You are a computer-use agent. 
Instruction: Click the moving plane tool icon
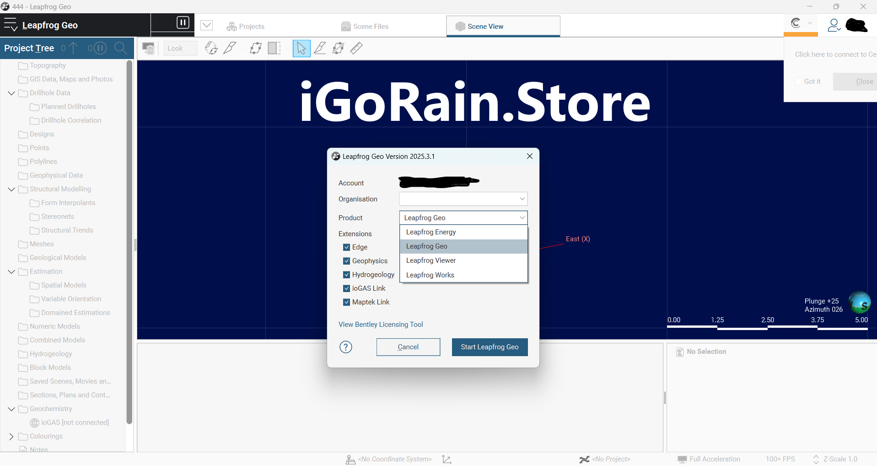click(x=256, y=48)
